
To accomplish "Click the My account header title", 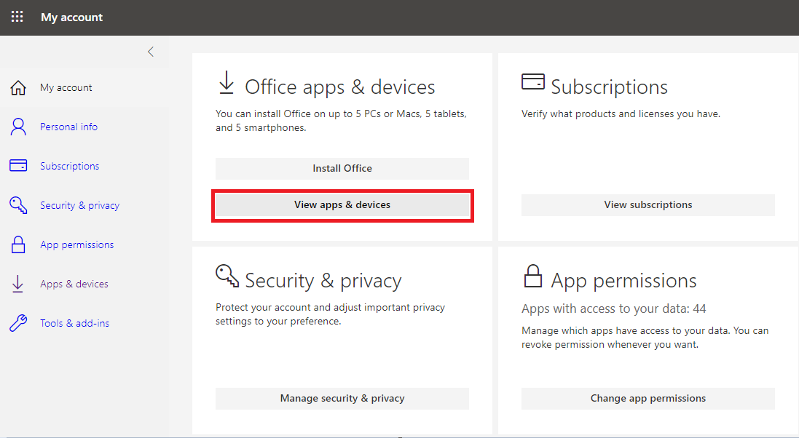I will point(72,17).
